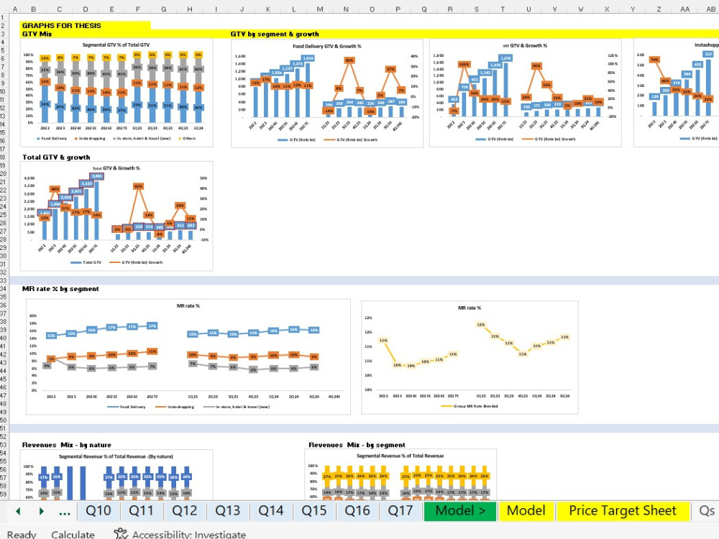Click the Accessibility: Investigate status text
The height and width of the screenshot is (539, 719).
click(x=189, y=535)
